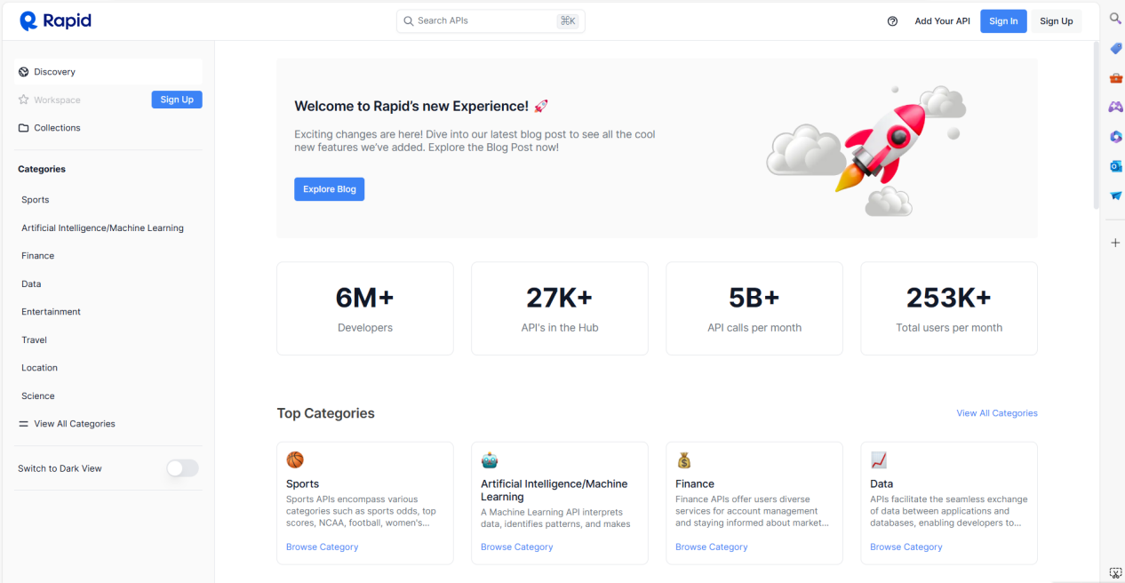
Task: Click the blue Sign In button
Action: (x=1003, y=21)
